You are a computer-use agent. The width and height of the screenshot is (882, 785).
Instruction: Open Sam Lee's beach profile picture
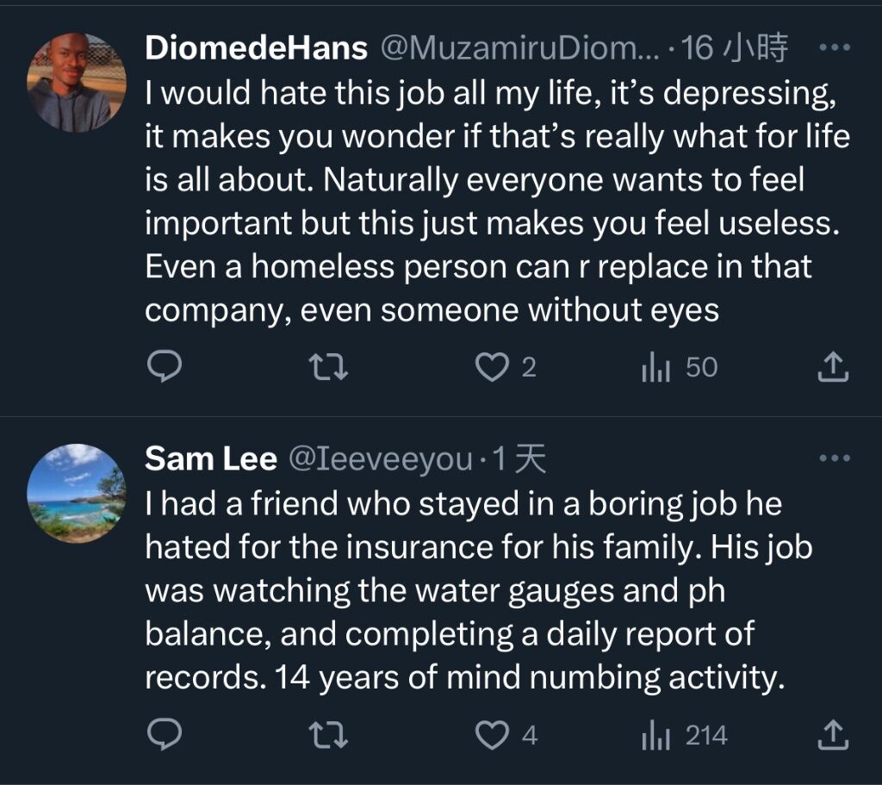coord(76,493)
